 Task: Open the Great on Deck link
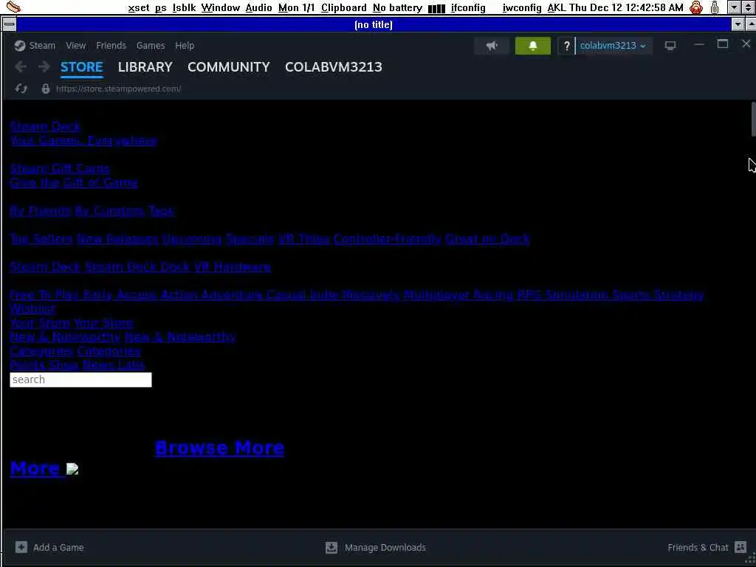click(487, 238)
